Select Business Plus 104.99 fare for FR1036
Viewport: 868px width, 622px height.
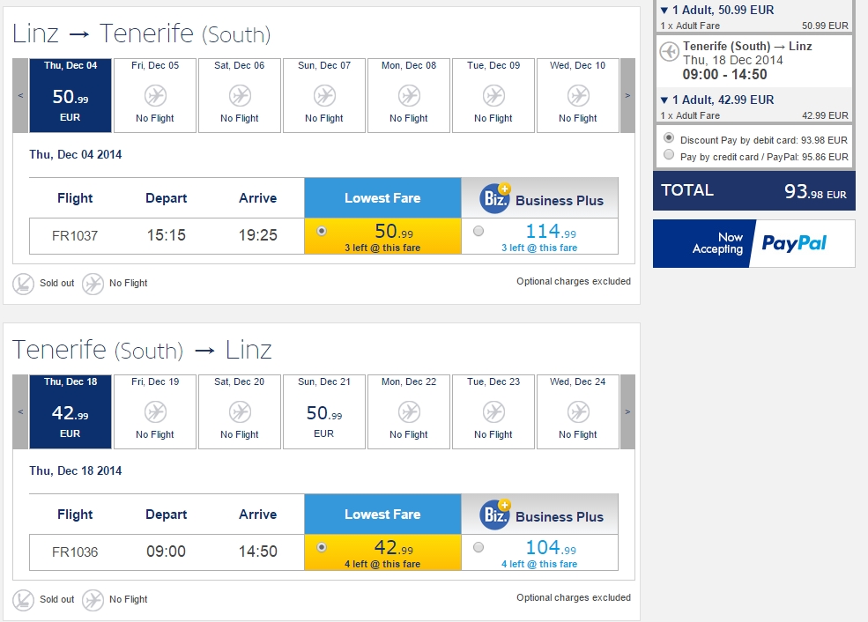click(479, 547)
